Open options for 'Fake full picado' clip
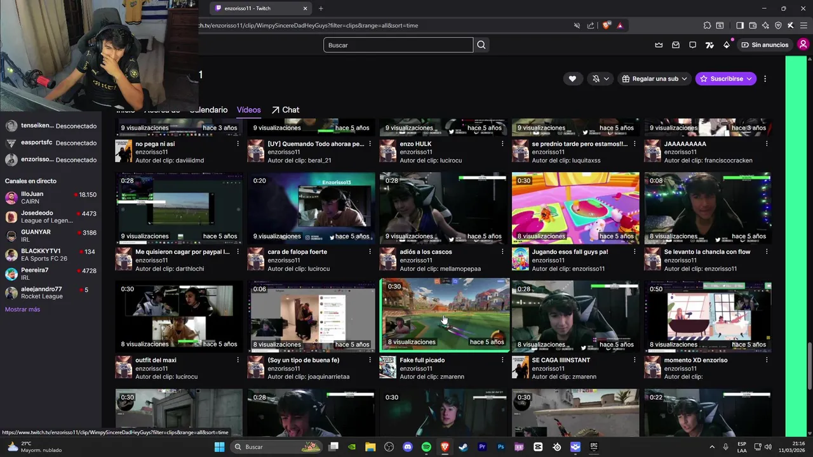The height and width of the screenshot is (457, 813). (502, 360)
